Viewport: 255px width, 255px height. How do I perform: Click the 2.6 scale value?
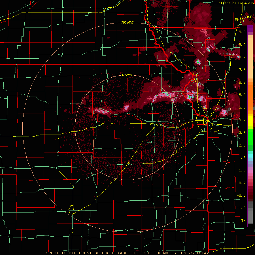coord(242,145)
